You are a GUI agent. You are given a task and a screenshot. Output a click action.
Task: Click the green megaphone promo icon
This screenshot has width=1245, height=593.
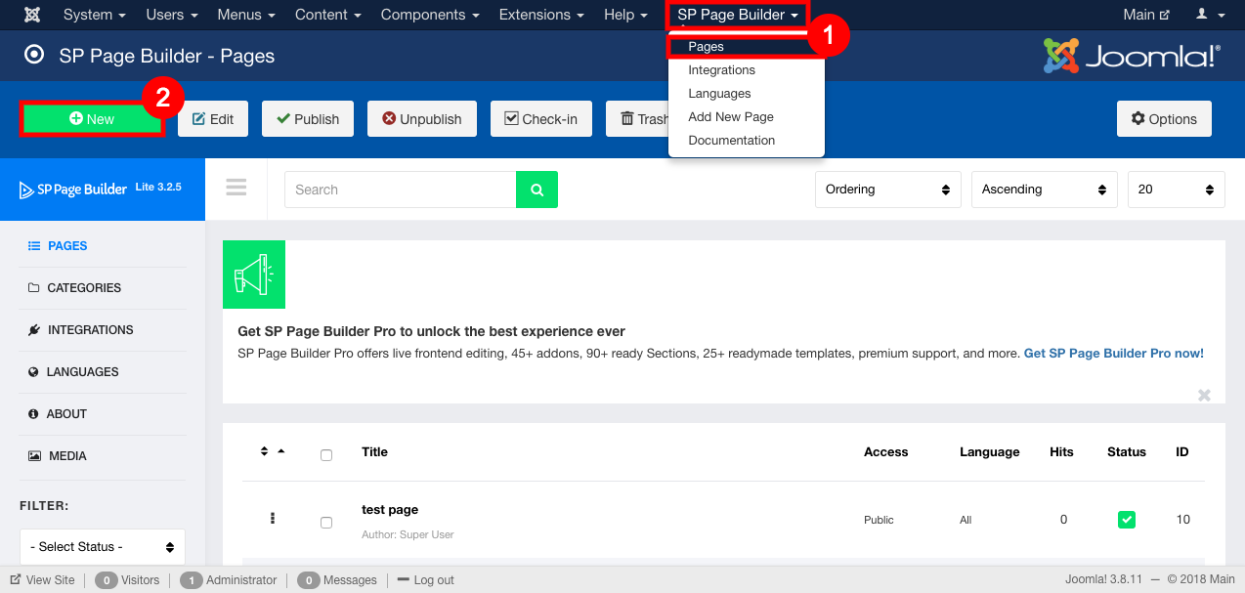tap(254, 275)
